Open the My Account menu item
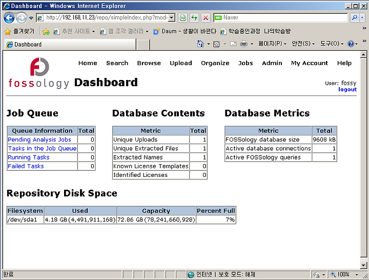The height and width of the screenshot is (280, 369). pyautogui.click(x=310, y=63)
